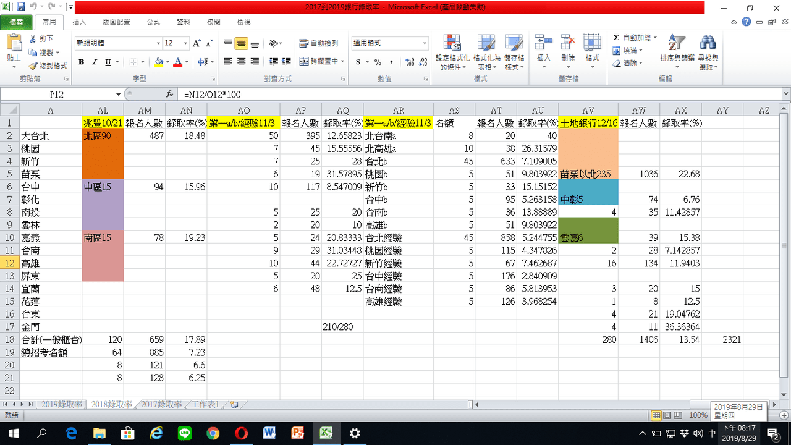Image resolution: width=791 pixels, height=445 pixels.
Task: Click the Fill (填滿) button
Action: [627, 51]
